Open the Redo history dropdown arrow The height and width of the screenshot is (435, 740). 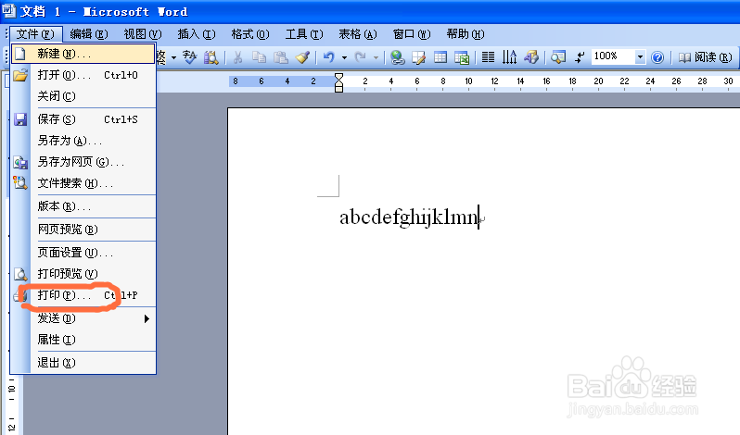tap(376, 58)
